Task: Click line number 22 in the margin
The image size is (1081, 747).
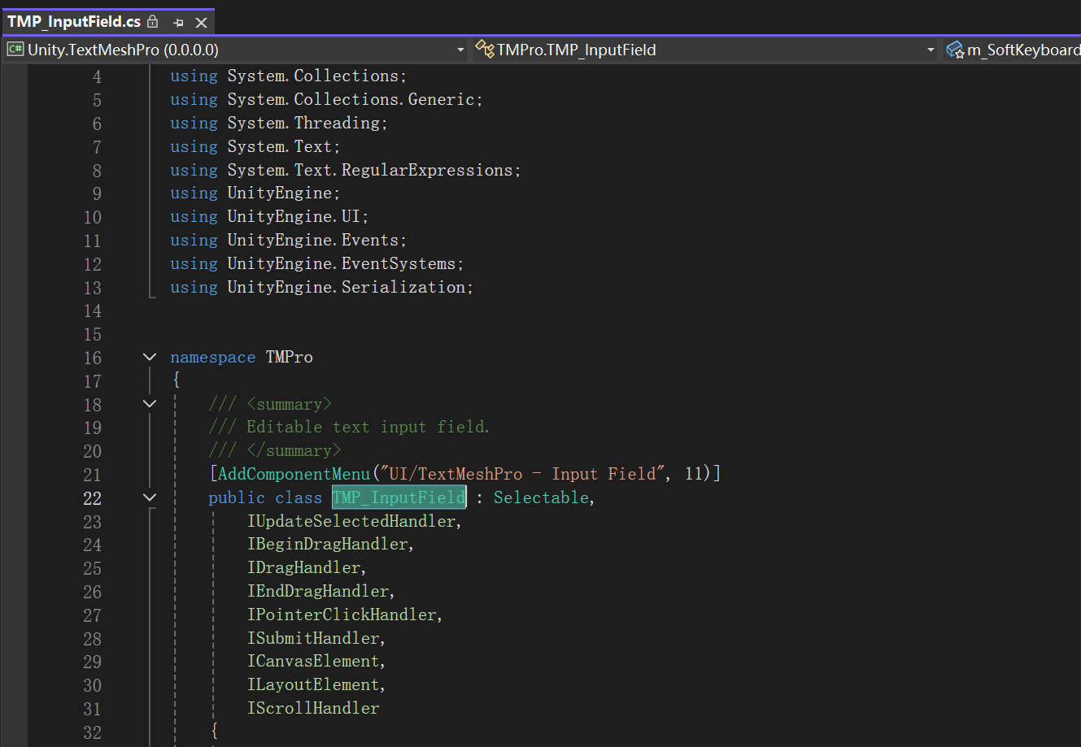Action: (x=92, y=497)
